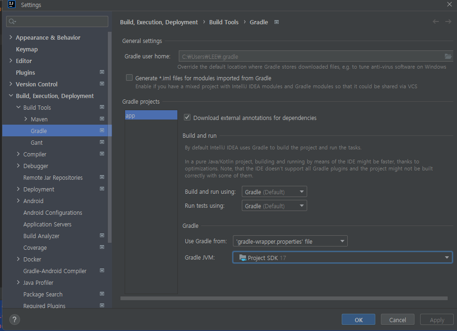Expand the Editor section
457x331 pixels.
tap(11, 60)
